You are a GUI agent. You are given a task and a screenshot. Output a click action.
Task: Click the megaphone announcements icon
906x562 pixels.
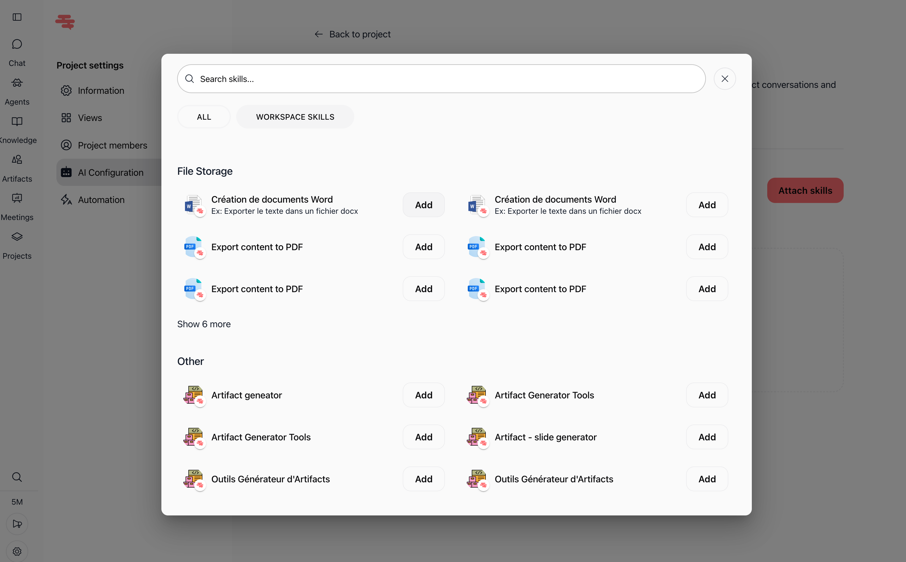pos(17,524)
